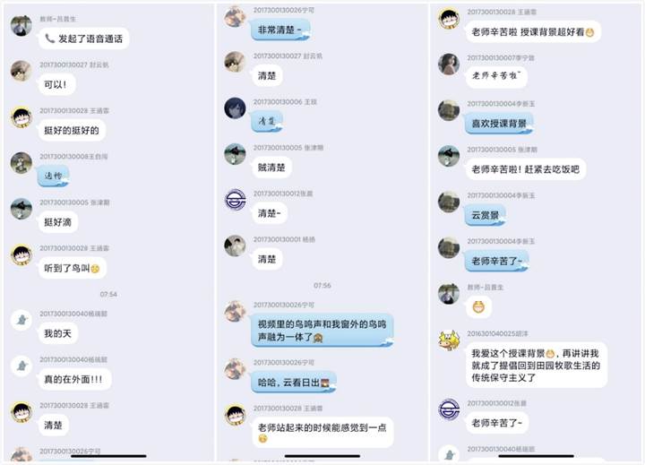Open gray bird avatar beside 我的天
The width and height of the screenshot is (645, 465).
coord(21,320)
